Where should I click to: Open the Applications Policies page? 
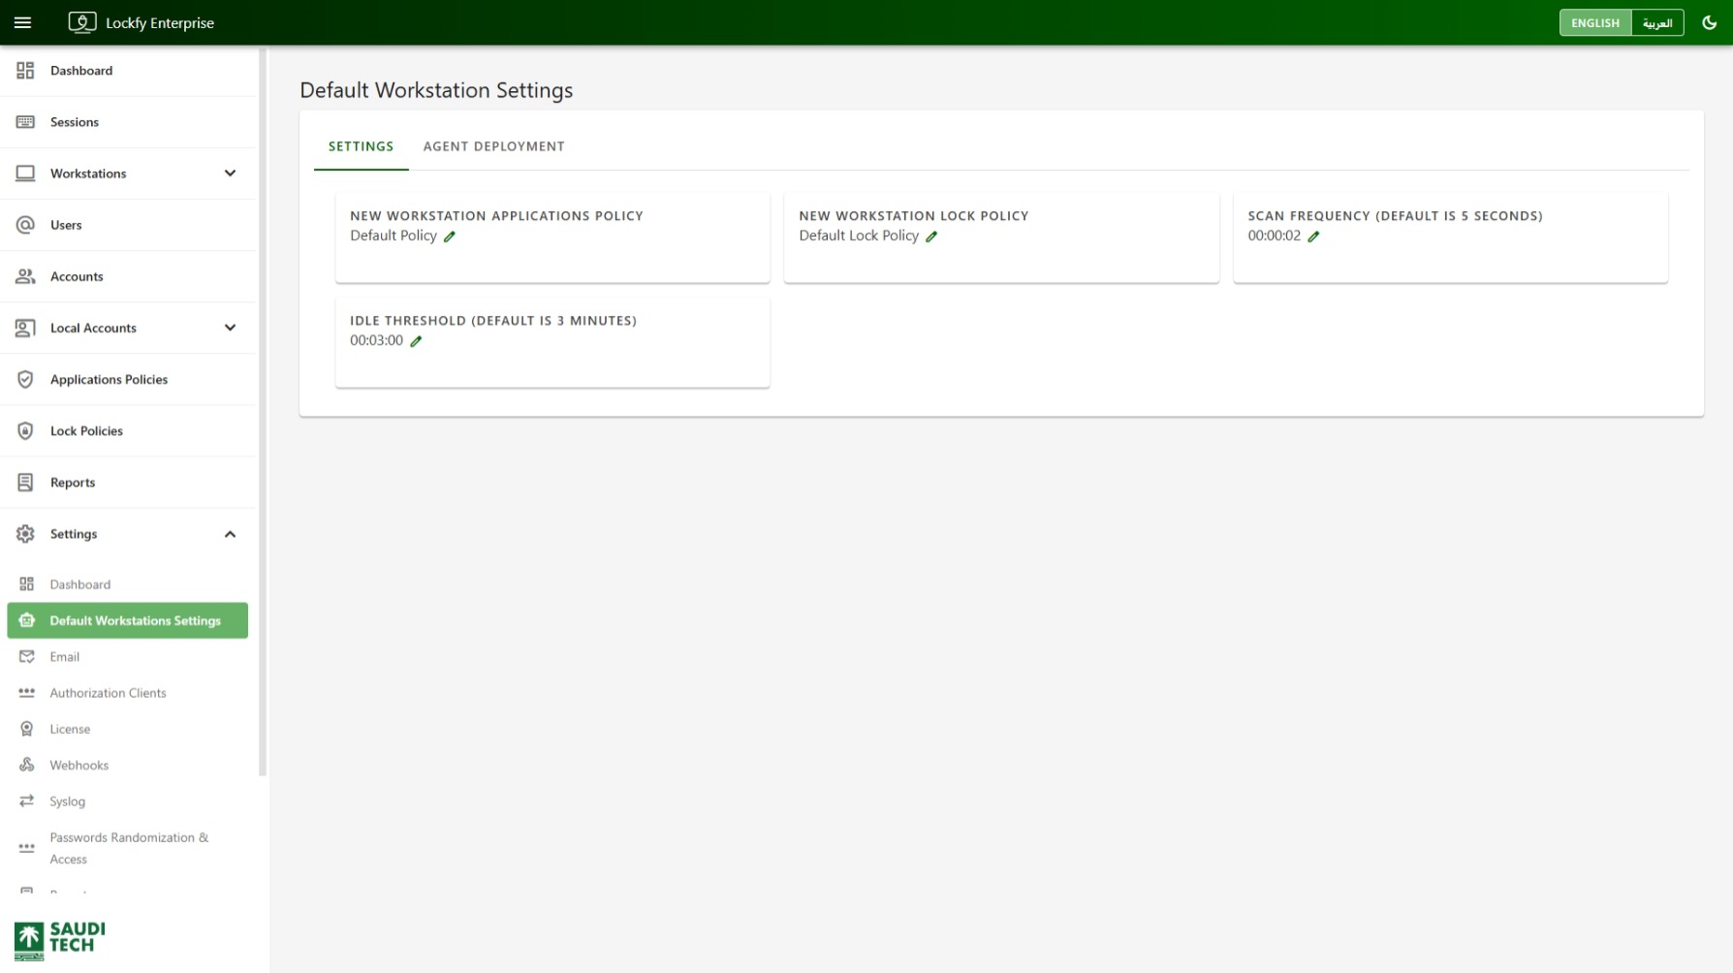click(x=129, y=379)
